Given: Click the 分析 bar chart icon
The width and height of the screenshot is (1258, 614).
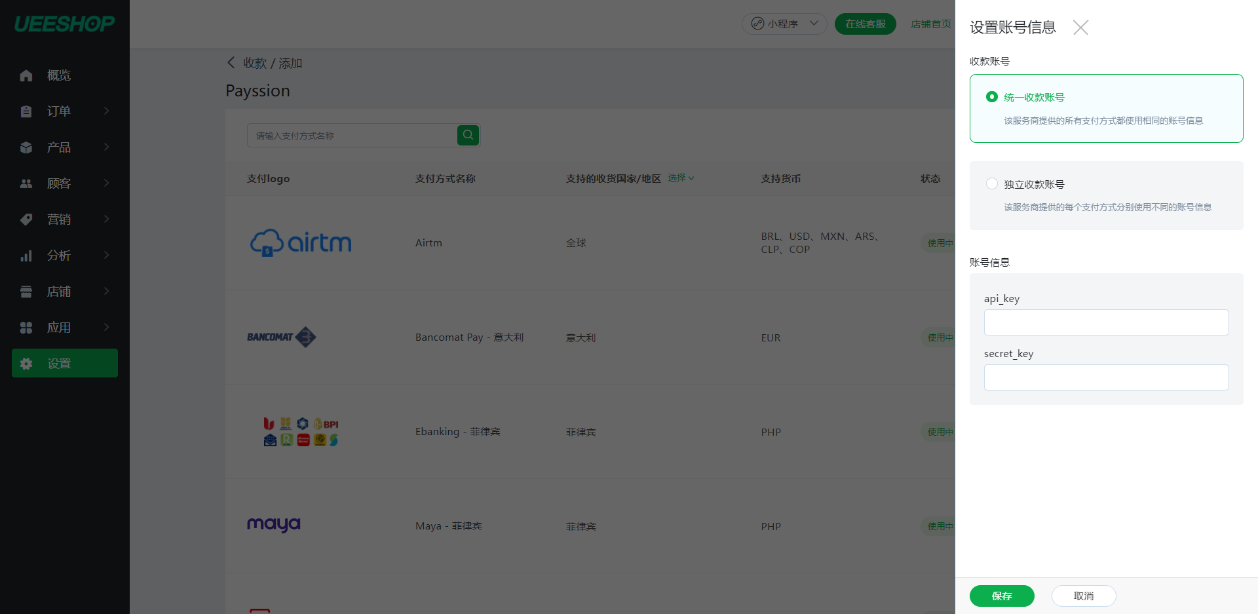Looking at the screenshot, I should click(26, 256).
